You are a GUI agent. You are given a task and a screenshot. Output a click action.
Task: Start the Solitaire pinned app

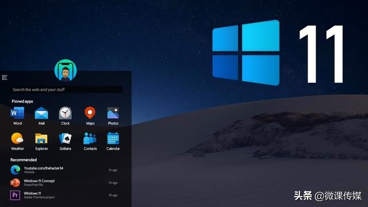pyautogui.click(x=65, y=141)
